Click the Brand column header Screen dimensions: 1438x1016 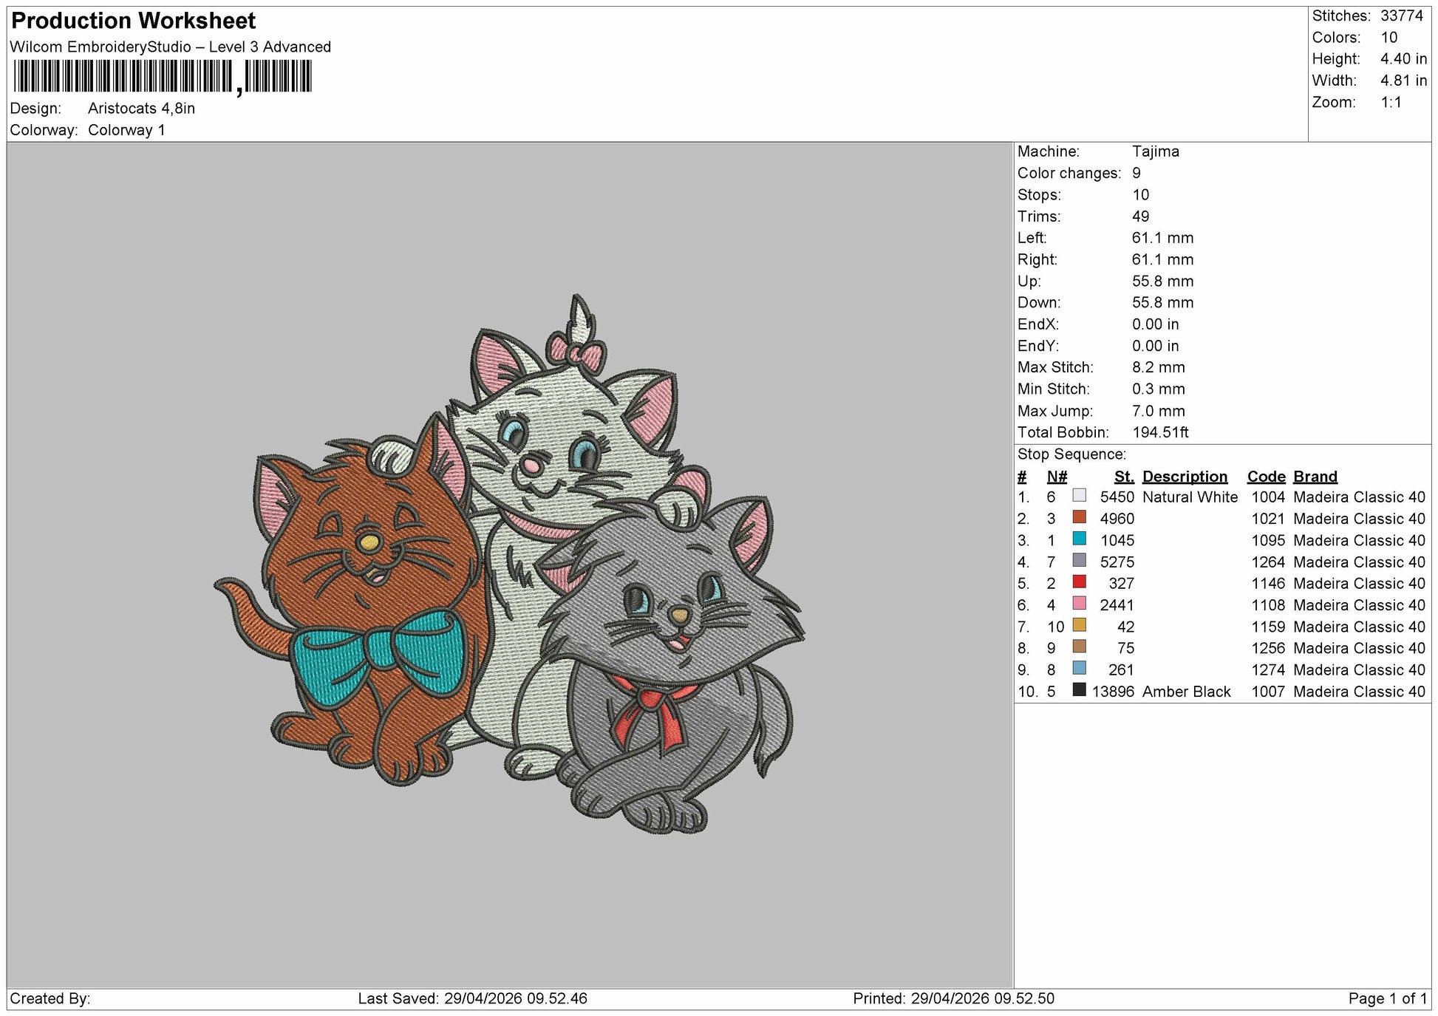point(1315,477)
